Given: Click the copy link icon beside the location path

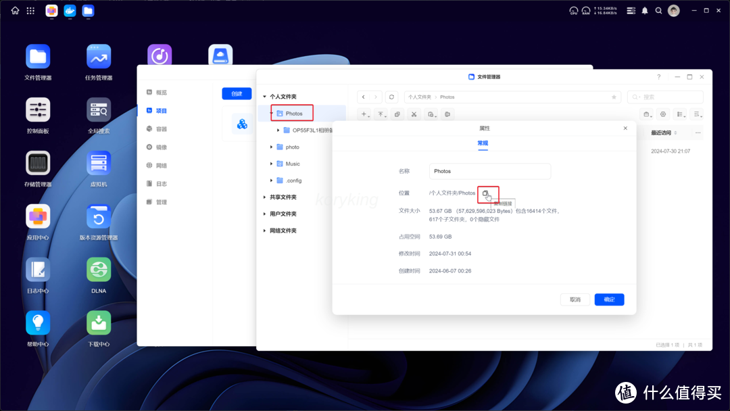Looking at the screenshot, I should [485, 193].
